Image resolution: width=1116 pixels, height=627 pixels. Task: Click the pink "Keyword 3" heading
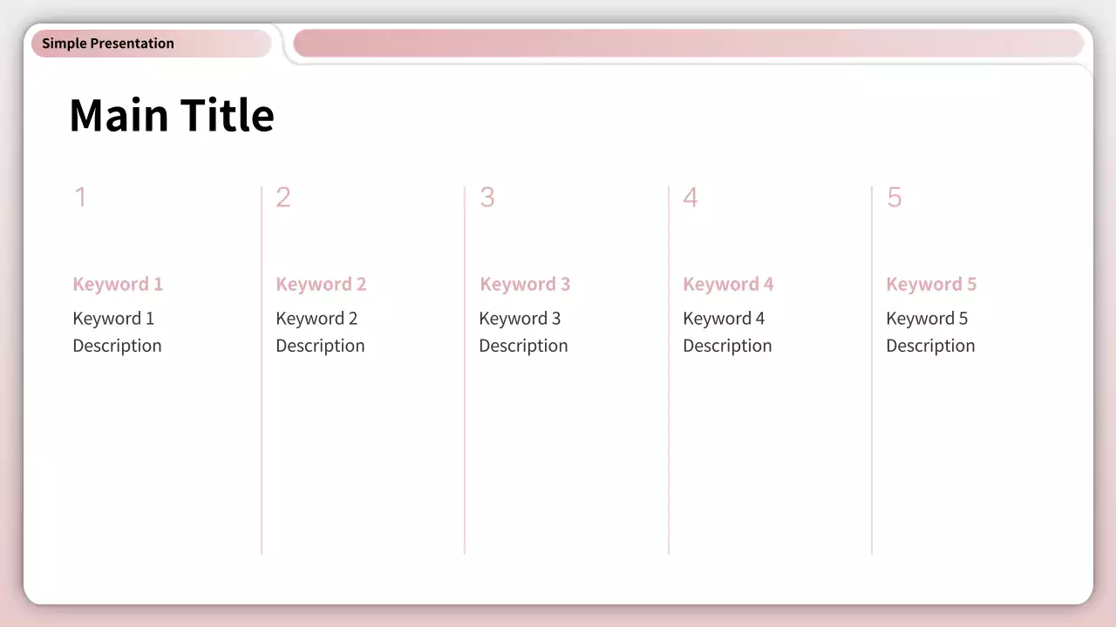525,284
